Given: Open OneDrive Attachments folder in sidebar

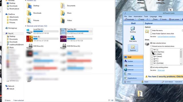Looking at the screenshot, I should click(13, 17).
